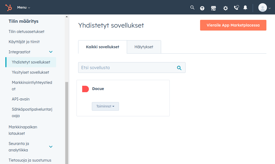Focus the Etsi sovellusta search field
Image resolution: width=275 pixels, height=164 pixels.
tap(132, 68)
